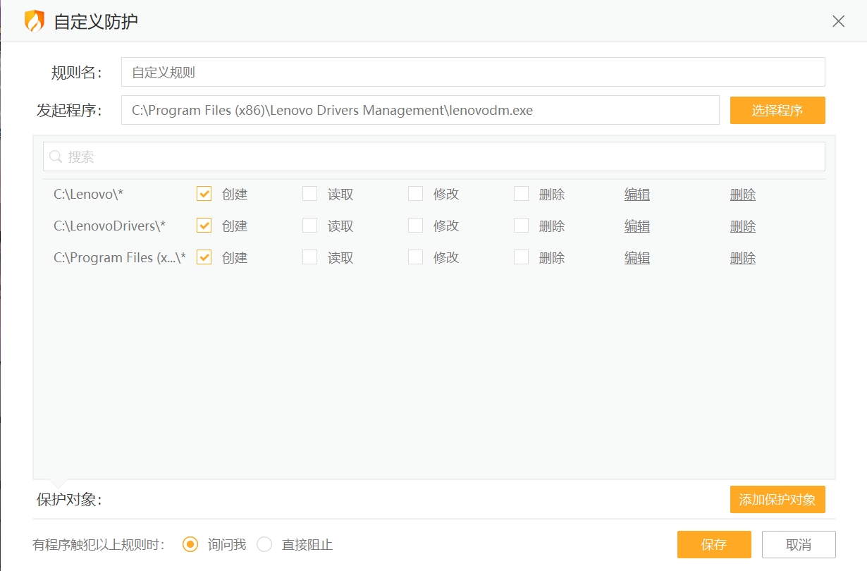Uncheck 创建 for the C:\Program Files row

point(204,257)
